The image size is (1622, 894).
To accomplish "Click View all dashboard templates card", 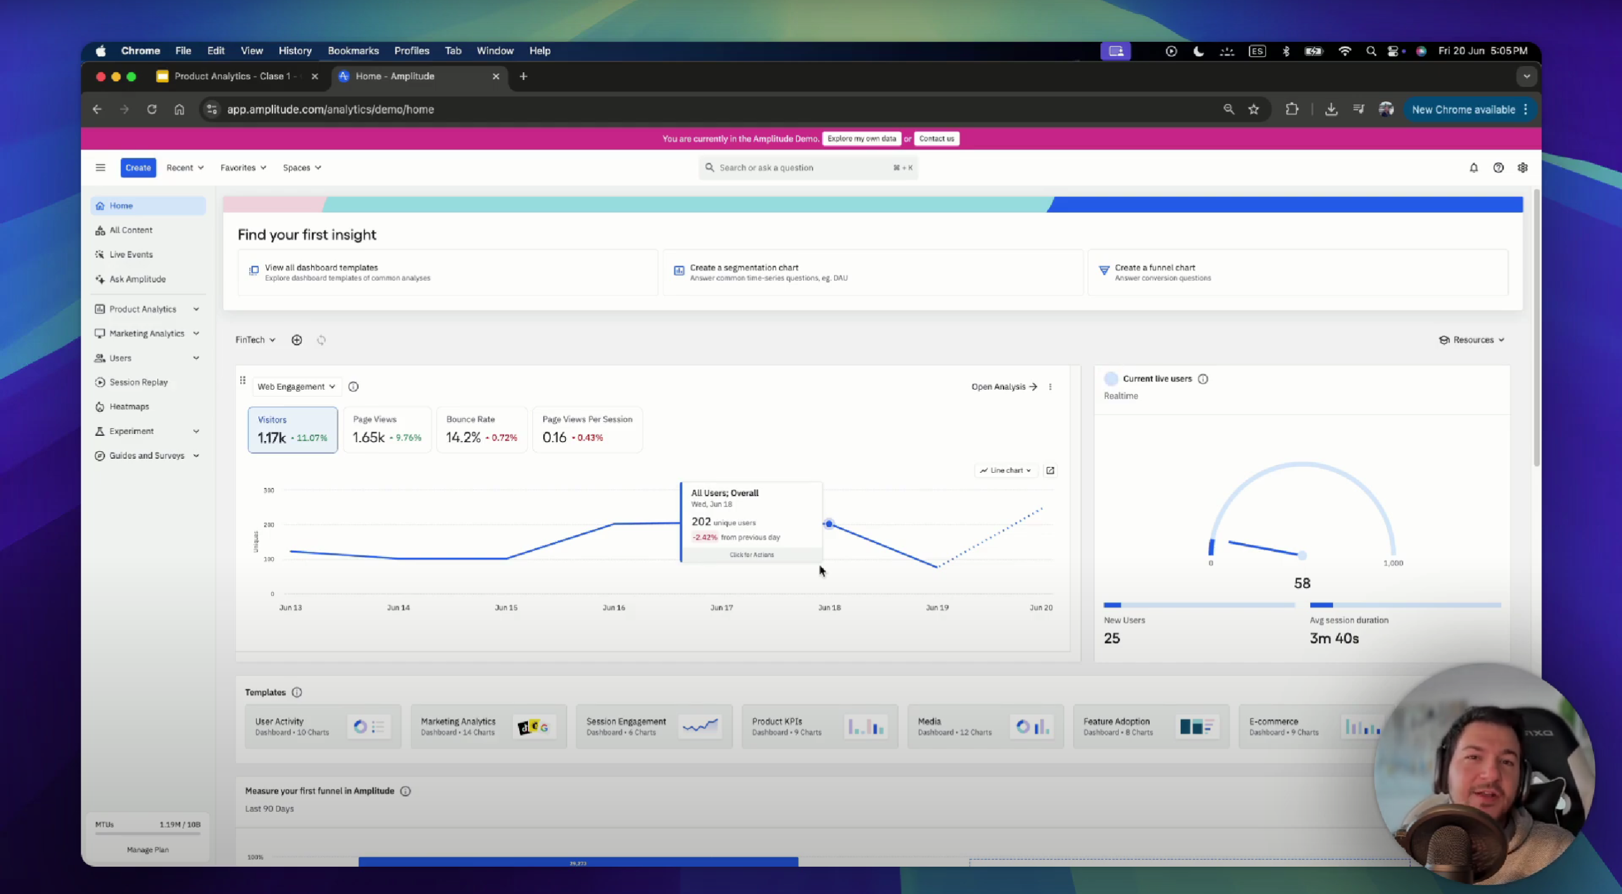I will coord(447,272).
